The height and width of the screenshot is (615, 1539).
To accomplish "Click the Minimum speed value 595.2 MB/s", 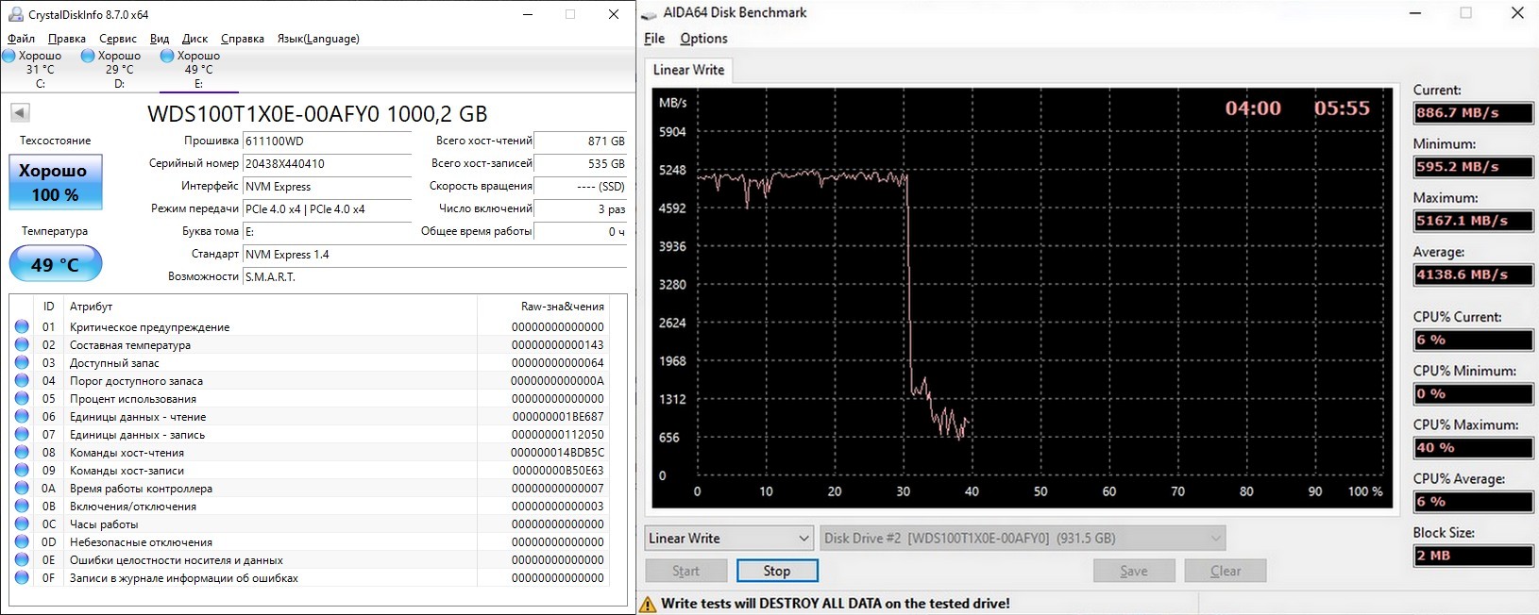I will click(1473, 166).
